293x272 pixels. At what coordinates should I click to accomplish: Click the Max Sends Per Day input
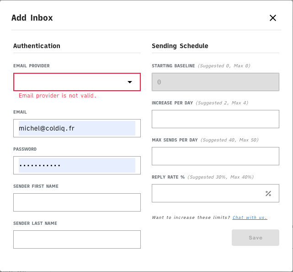[x=215, y=156]
